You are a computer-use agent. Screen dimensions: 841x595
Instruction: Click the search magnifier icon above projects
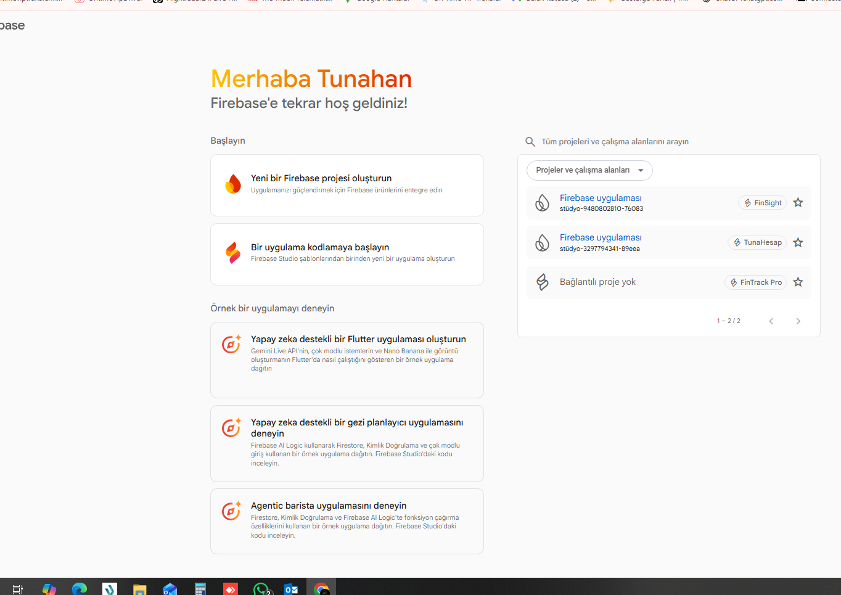530,142
